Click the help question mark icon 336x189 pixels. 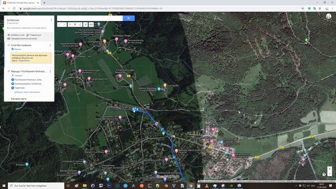point(324,174)
